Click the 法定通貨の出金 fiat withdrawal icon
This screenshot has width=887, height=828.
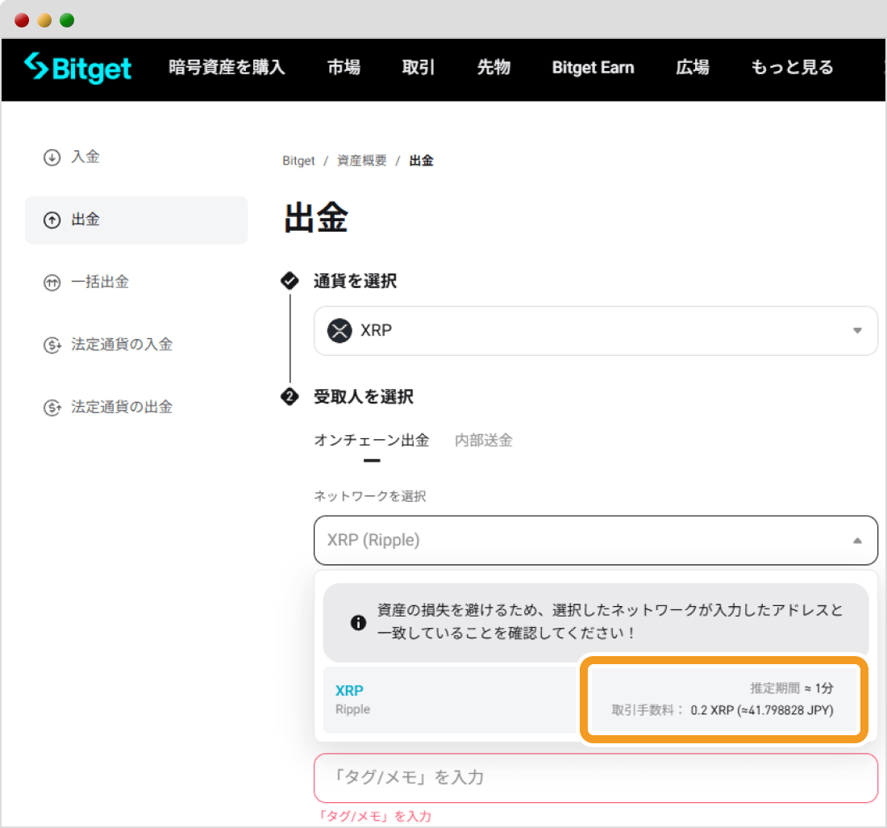tap(52, 407)
